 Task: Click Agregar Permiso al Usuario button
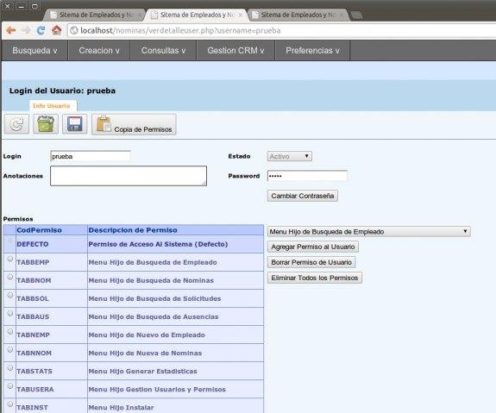point(313,247)
